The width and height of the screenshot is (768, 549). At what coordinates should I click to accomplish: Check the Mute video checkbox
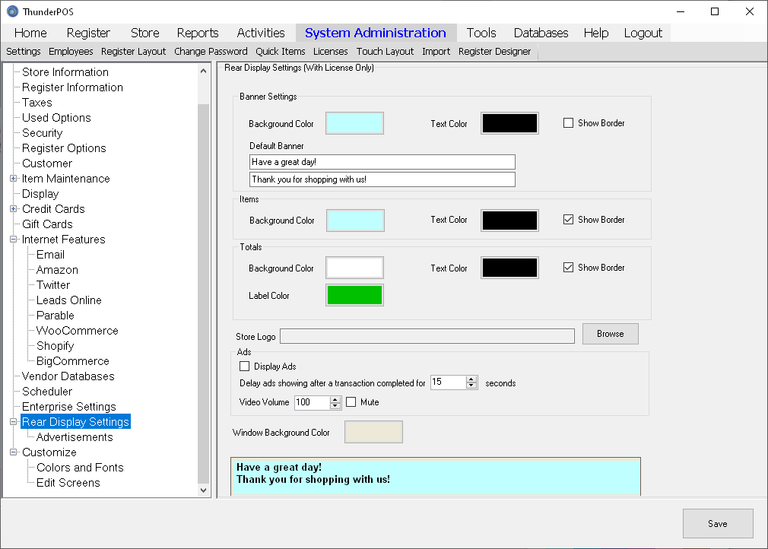tap(351, 402)
